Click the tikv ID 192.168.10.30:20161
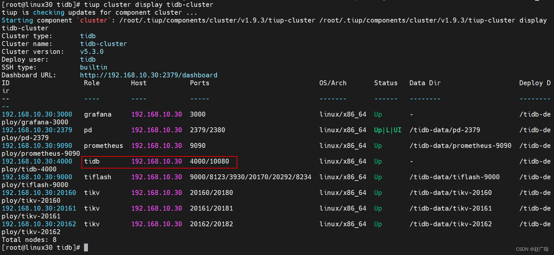The width and height of the screenshot is (554, 255). pos(39,208)
